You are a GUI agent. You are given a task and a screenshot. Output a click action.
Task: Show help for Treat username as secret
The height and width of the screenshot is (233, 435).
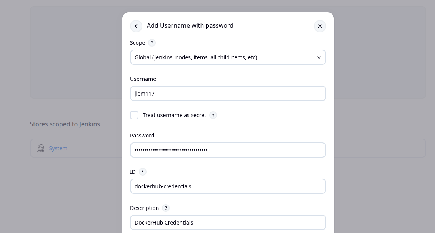pos(213,115)
